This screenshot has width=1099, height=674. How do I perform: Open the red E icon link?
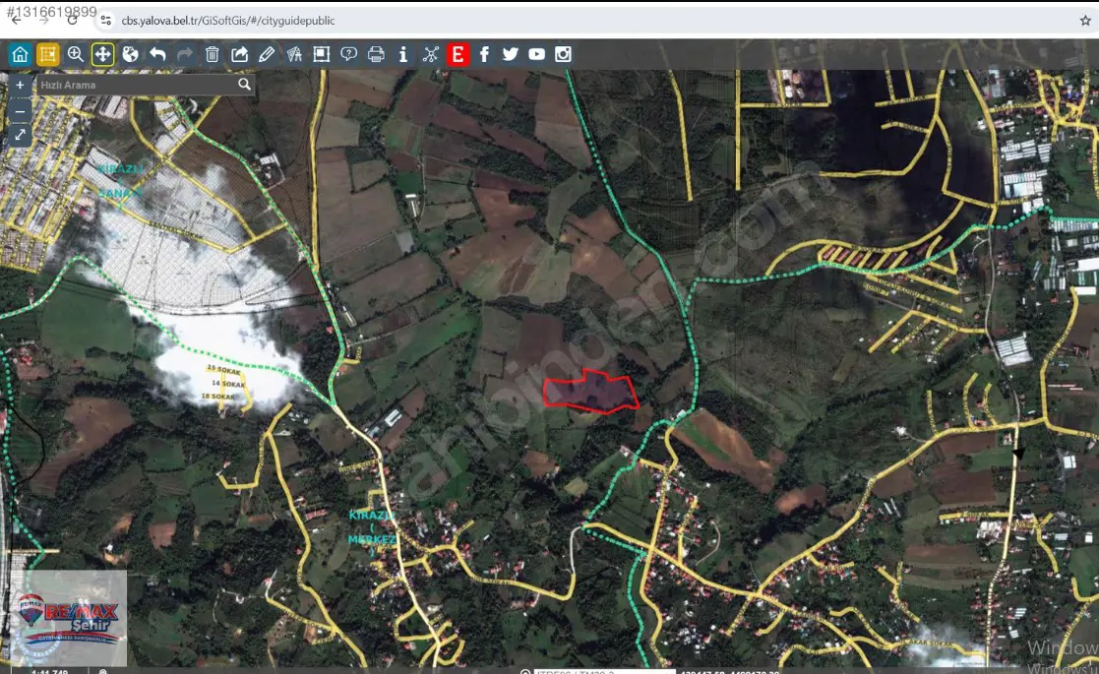coord(458,54)
